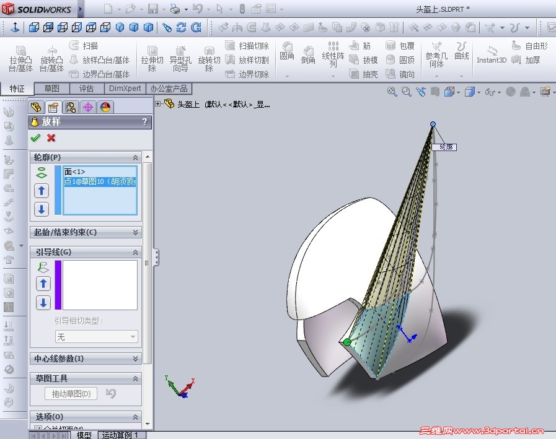Select the Draft (拔模) tool
The width and height of the screenshot is (556, 439).
pyautogui.click(x=363, y=60)
